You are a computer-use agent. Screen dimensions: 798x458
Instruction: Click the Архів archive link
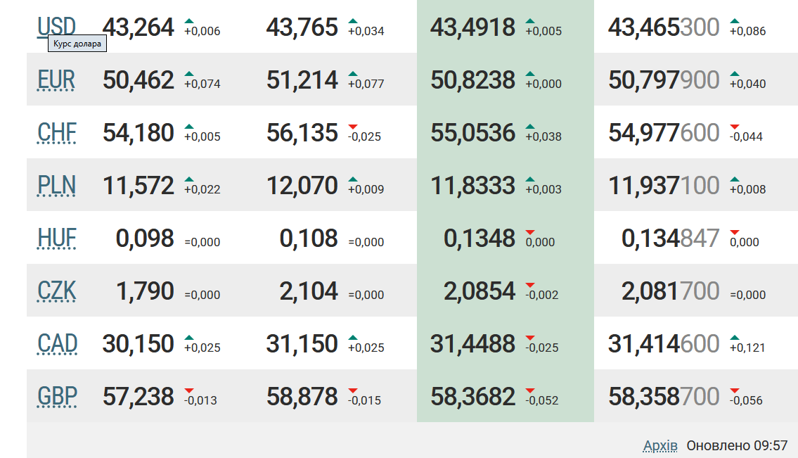(660, 445)
